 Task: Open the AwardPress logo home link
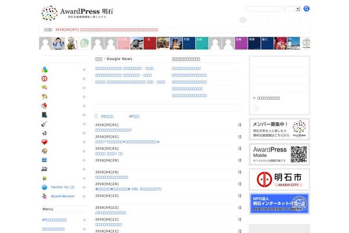pos(77,13)
